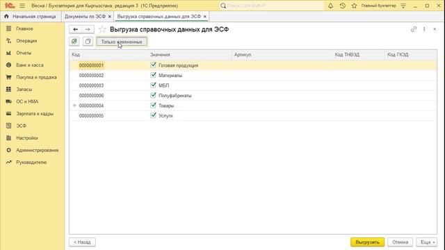Open Руководителю section in sidebar
Image resolution: width=445 pixels, height=250 pixels.
(x=31, y=162)
